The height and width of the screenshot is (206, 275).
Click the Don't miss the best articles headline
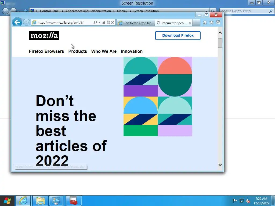[x=71, y=131]
